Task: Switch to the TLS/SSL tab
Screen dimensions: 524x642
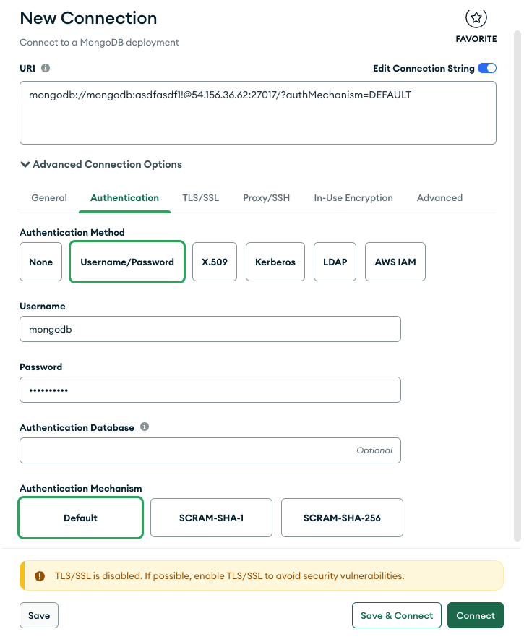Action: (x=201, y=198)
